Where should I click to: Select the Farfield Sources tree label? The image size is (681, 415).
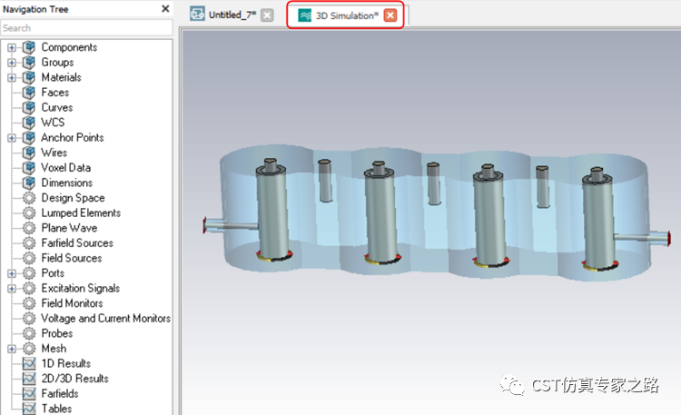pyautogui.click(x=77, y=243)
